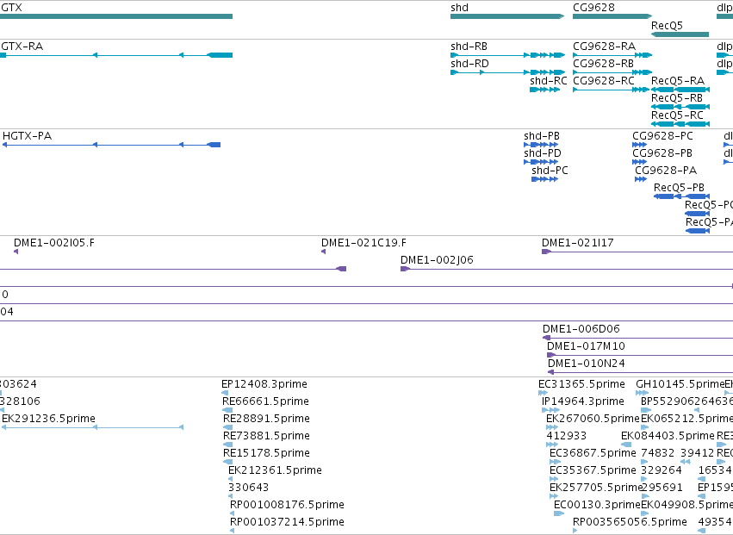The image size is (733, 535).
Task: Click the 330643 EST label
Action: (248, 488)
